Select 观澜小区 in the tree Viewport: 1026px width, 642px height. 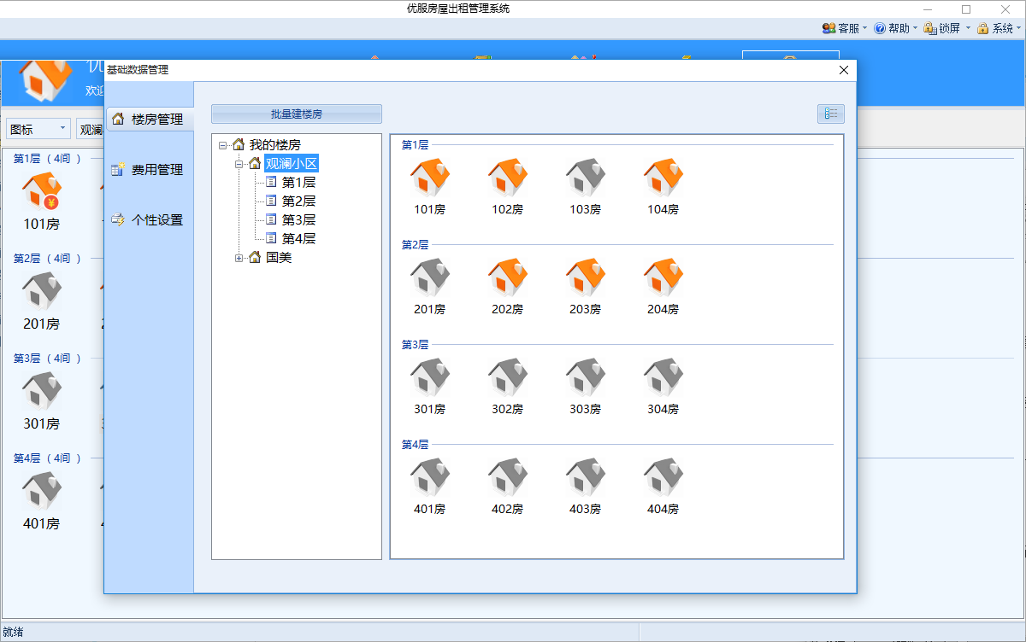click(292, 164)
